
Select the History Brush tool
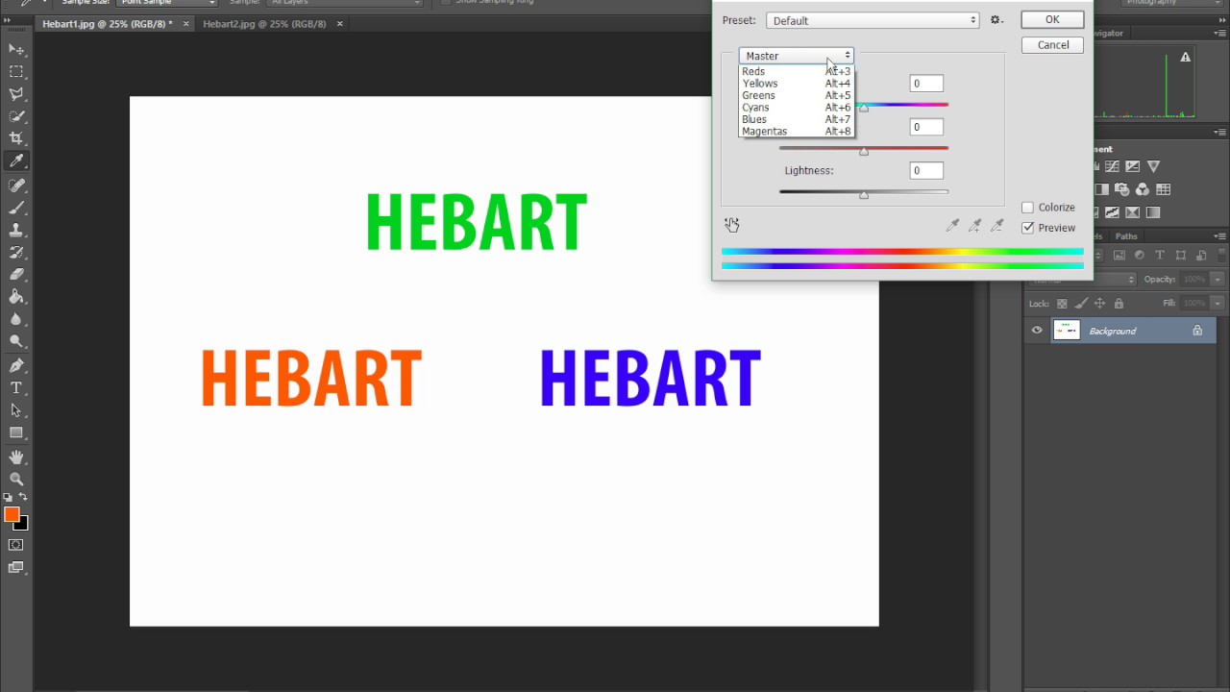click(x=16, y=253)
